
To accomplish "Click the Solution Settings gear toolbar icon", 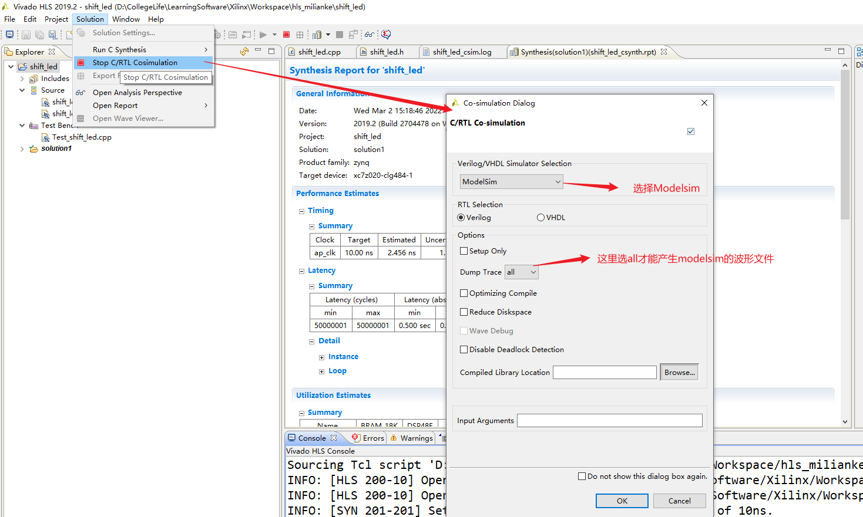I will click(217, 35).
